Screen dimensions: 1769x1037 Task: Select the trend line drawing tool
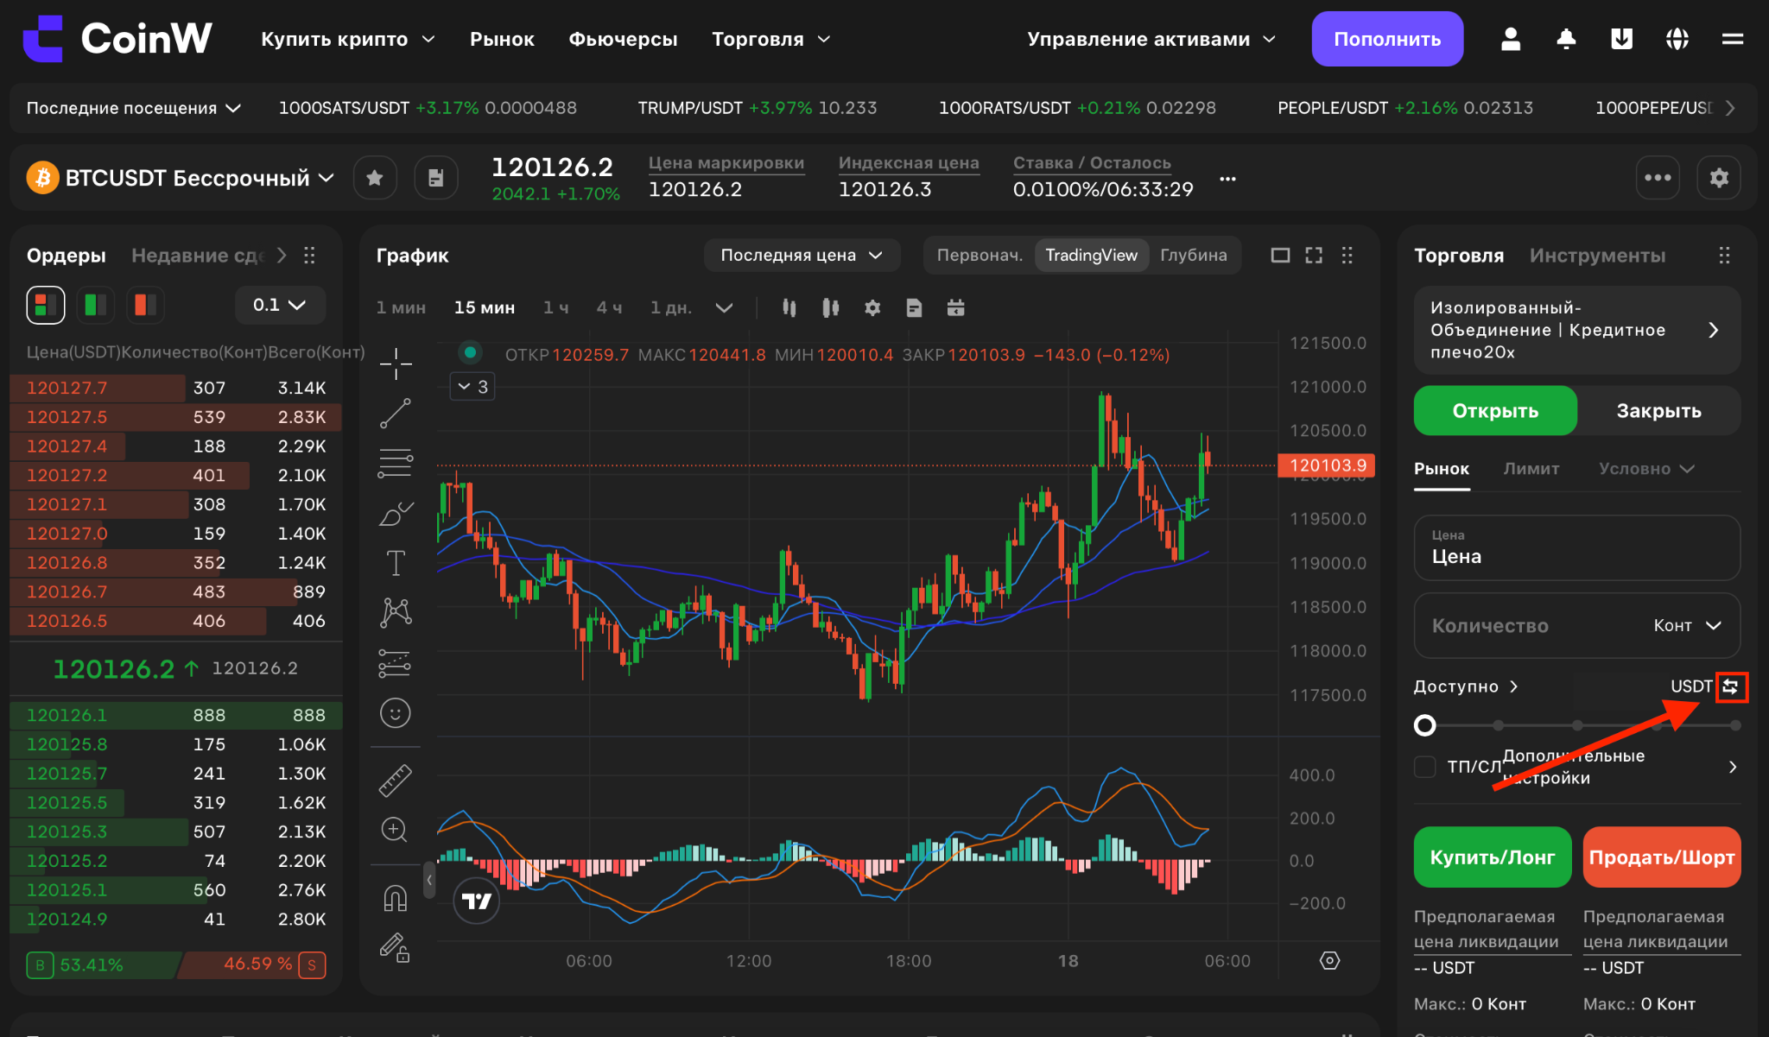(396, 414)
